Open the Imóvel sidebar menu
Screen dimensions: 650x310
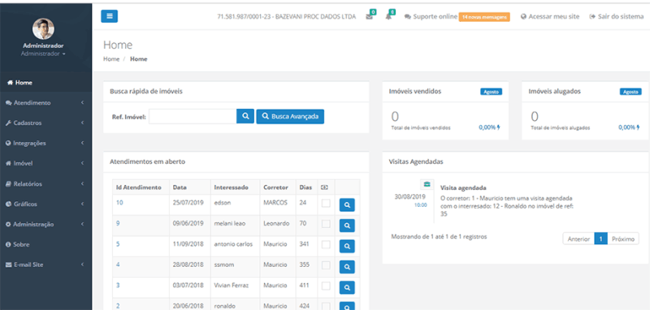45,163
